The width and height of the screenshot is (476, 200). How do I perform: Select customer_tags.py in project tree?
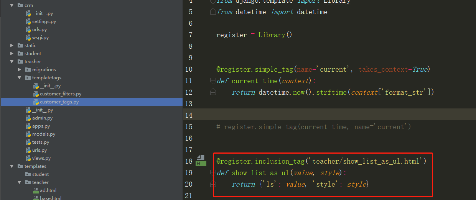click(59, 102)
